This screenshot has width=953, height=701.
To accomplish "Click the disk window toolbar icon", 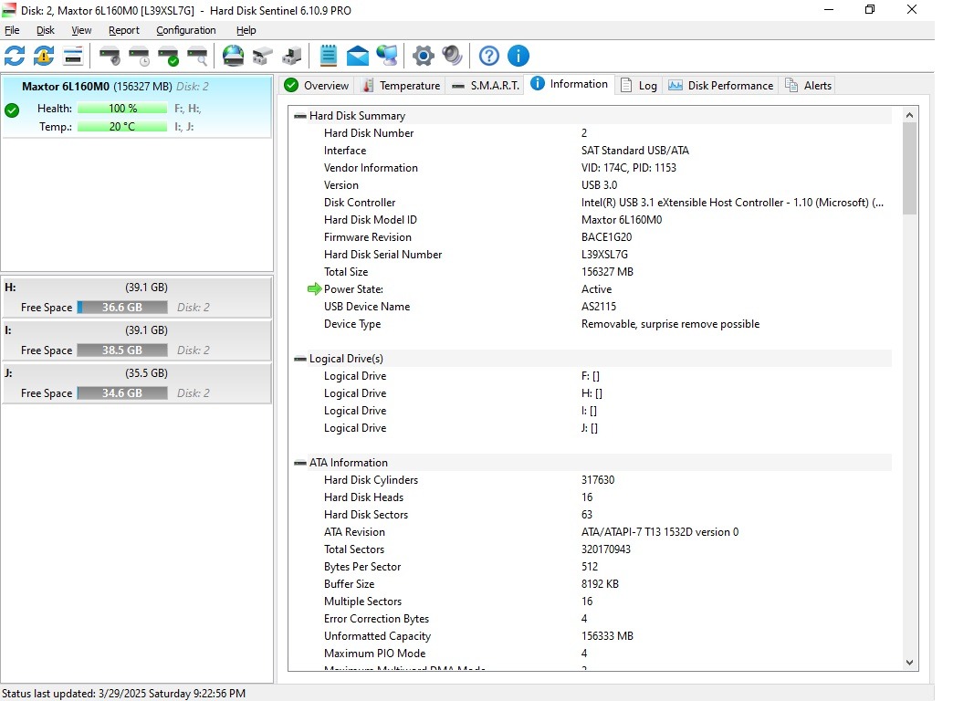I will (73, 56).
